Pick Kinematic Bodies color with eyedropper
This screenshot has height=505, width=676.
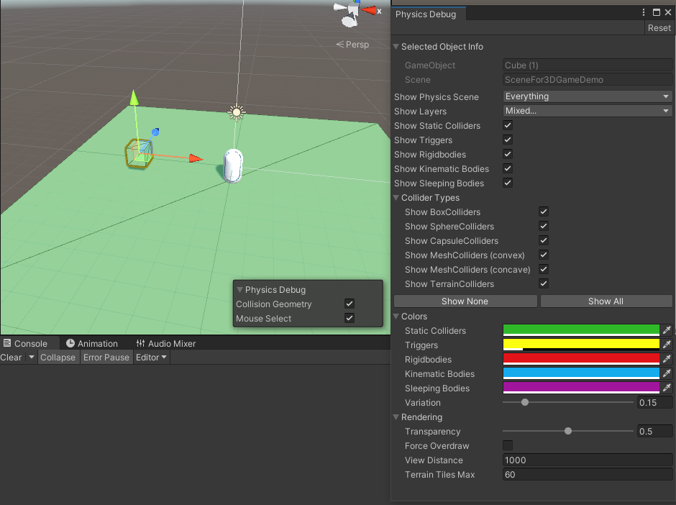coord(667,373)
